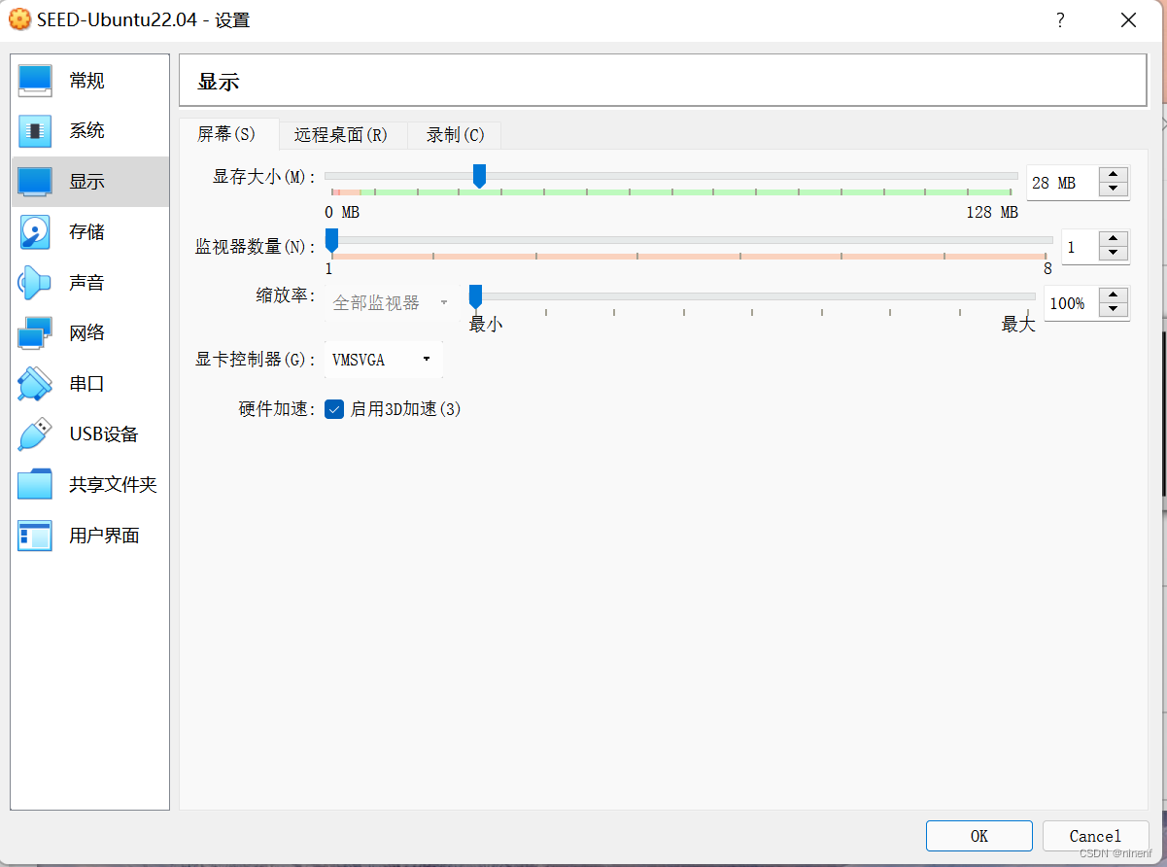This screenshot has height=867, width=1167.
Task: Decrease monitor count with down arrow
Action: 1114,253
